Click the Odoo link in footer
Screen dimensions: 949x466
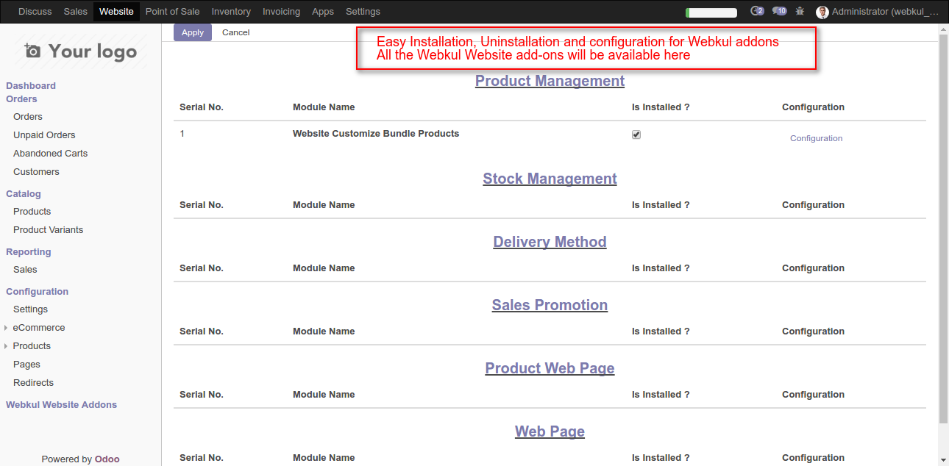tap(107, 459)
